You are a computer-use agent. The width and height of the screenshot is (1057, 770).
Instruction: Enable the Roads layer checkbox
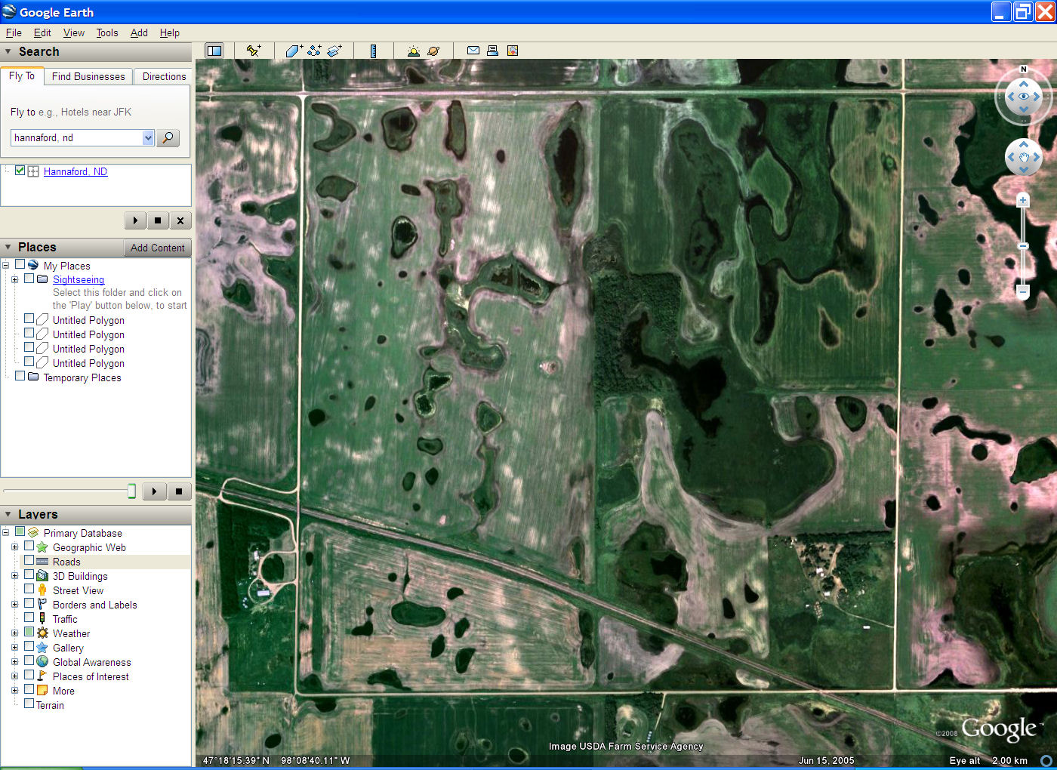(x=29, y=560)
